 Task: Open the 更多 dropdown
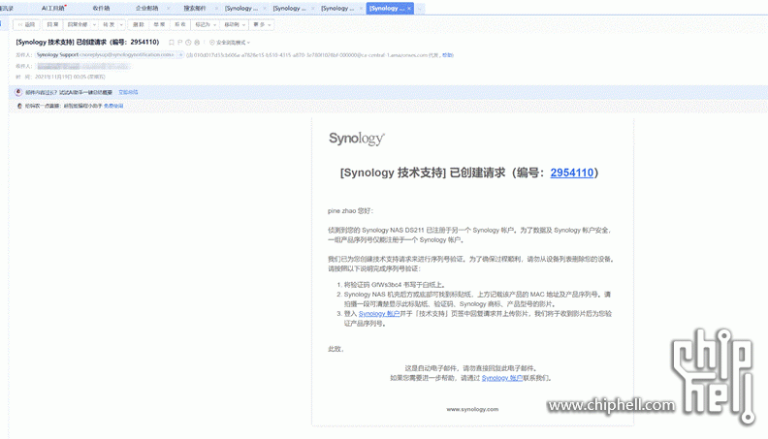coord(262,24)
